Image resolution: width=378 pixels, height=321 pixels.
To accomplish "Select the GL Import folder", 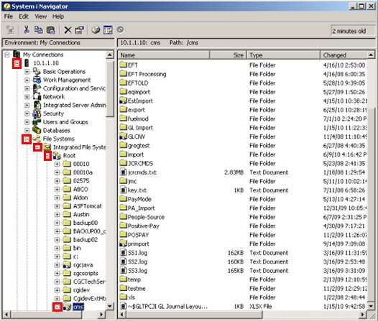I will pyautogui.click(x=140, y=128).
